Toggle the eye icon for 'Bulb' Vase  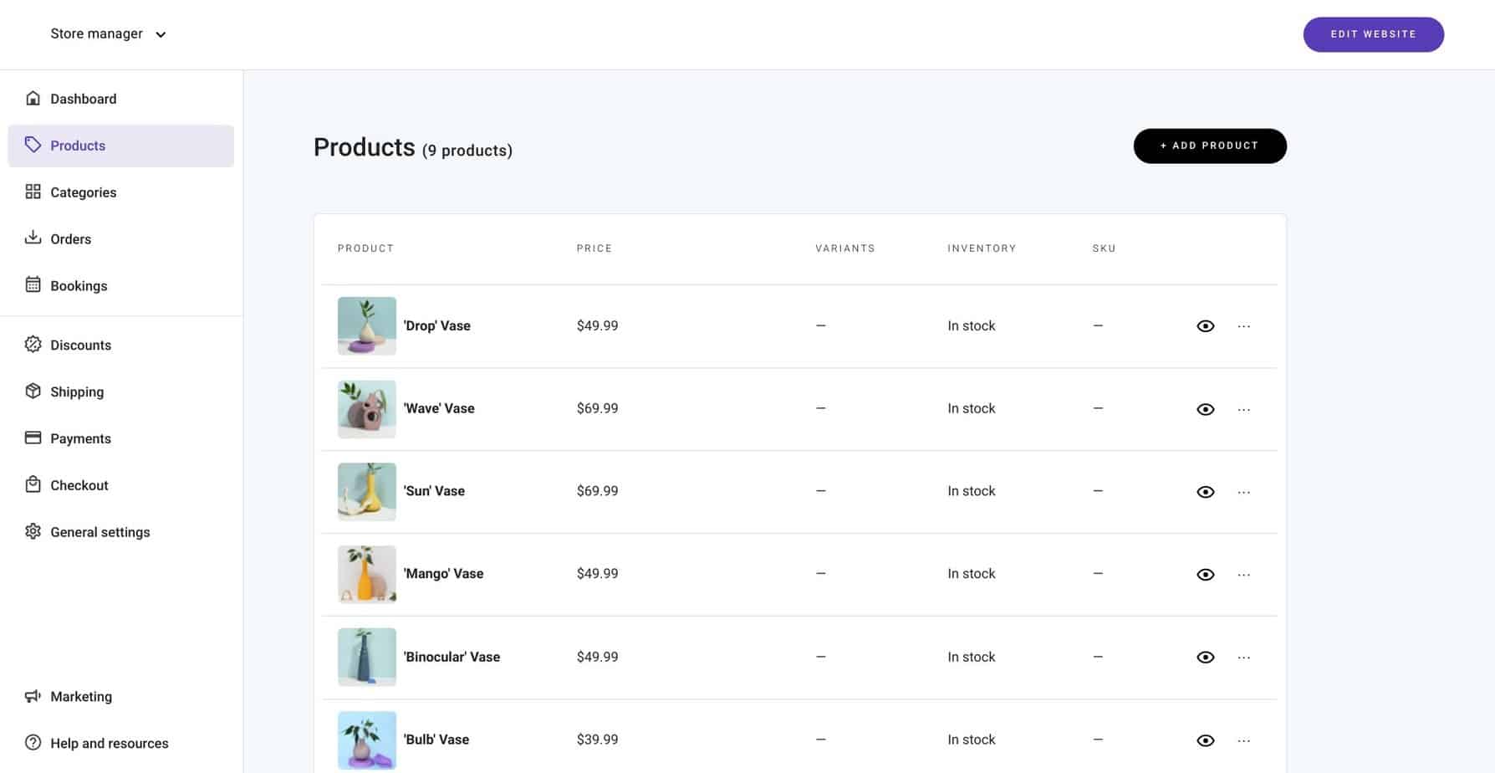coord(1205,740)
